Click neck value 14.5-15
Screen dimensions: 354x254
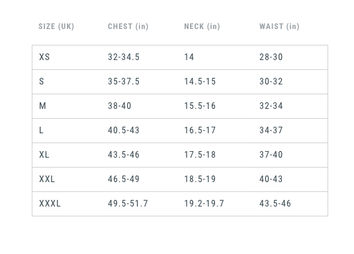(x=200, y=81)
